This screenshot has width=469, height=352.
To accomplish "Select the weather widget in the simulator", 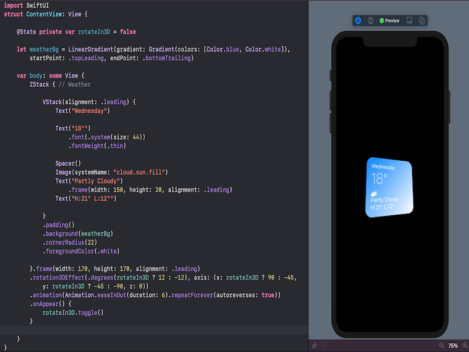I will pos(389,187).
